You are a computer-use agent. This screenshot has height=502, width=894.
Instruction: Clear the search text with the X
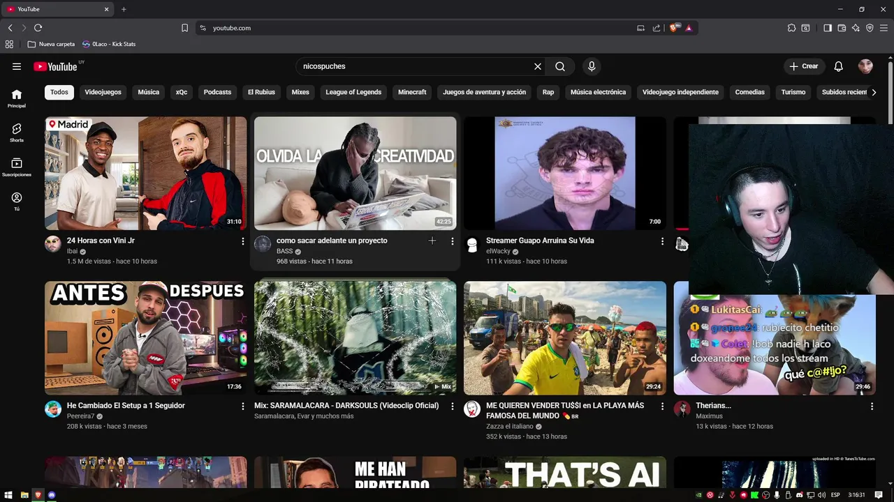click(538, 66)
